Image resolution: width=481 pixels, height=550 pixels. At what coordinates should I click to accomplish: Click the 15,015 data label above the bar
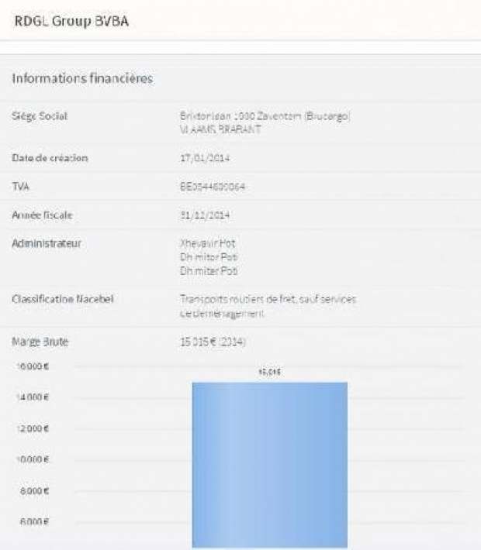(x=269, y=373)
